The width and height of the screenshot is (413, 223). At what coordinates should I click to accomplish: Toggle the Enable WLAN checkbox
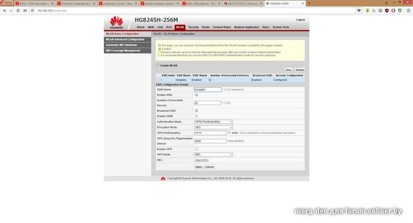pyautogui.click(x=158, y=65)
